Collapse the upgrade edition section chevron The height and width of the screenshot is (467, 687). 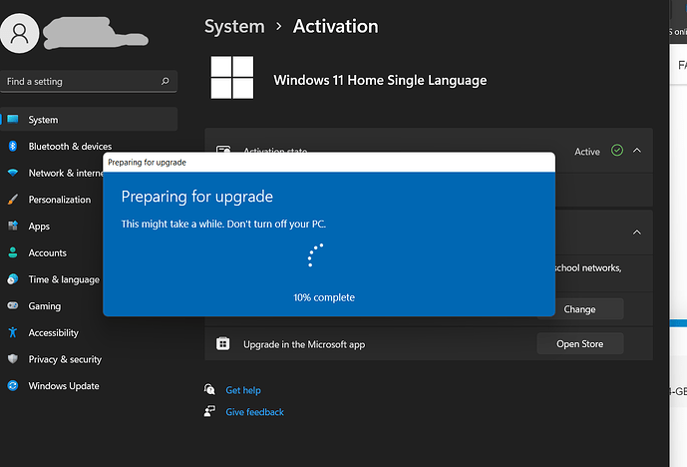pos(637,233)
